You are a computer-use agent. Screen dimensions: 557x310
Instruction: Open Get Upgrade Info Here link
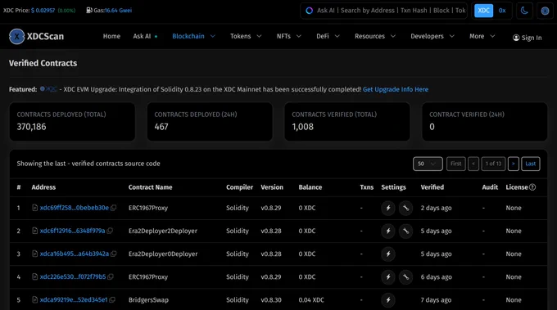click(x=396, y=89)
